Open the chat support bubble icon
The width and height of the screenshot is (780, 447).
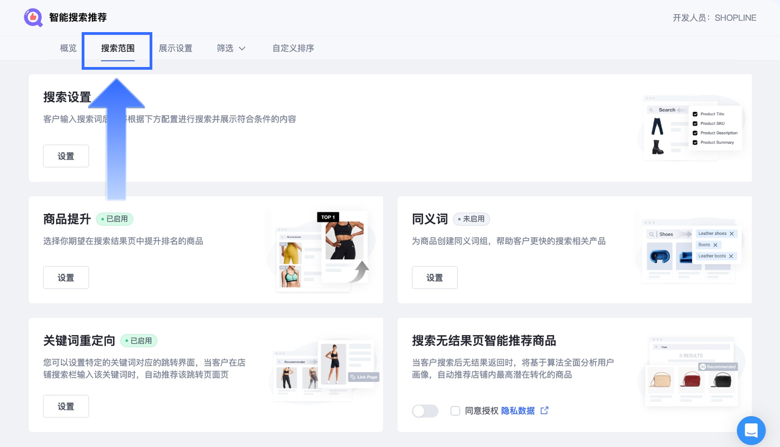click(751, 430)
